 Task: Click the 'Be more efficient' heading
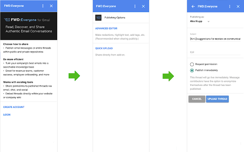coord(13,59)
